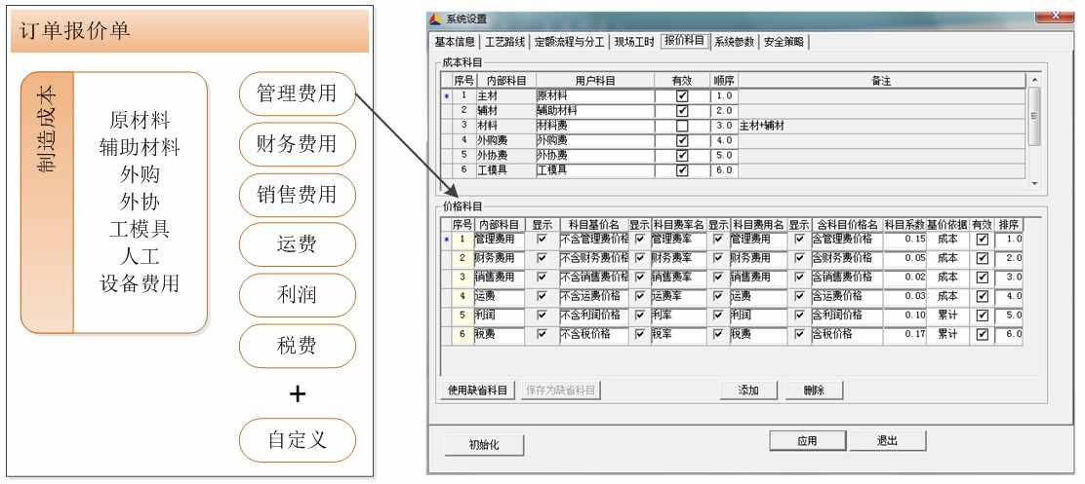Edit the 0.05 coefficient for 财务费用

pyautogui.click(x=904, y=258)
